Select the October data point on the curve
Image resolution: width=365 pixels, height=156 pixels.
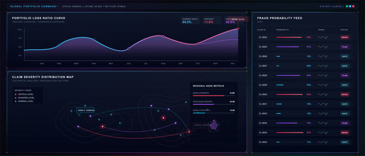coord(198,43)
